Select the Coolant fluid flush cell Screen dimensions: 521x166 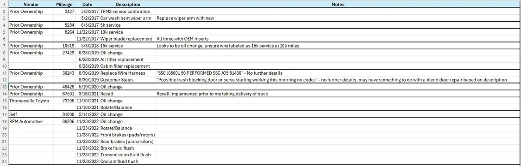[x=128, y=161]
